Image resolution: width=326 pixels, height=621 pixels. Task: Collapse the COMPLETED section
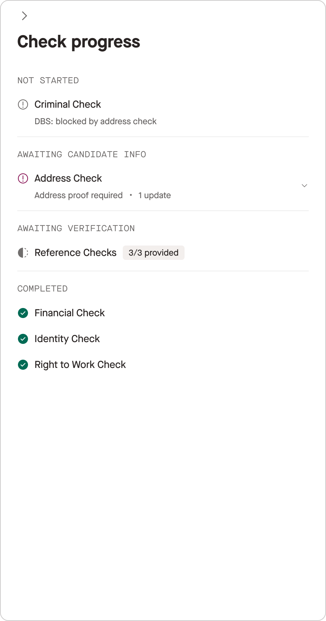point(42,288)
